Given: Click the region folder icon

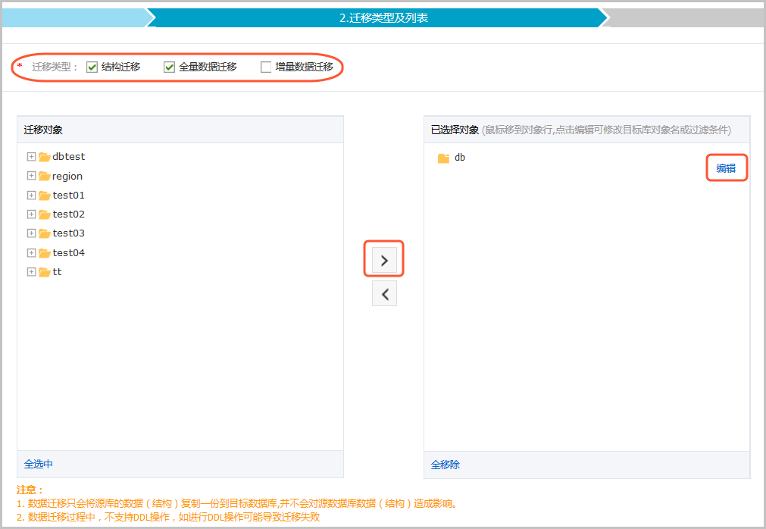Looking at the screenshot, I should click(45, 176).
